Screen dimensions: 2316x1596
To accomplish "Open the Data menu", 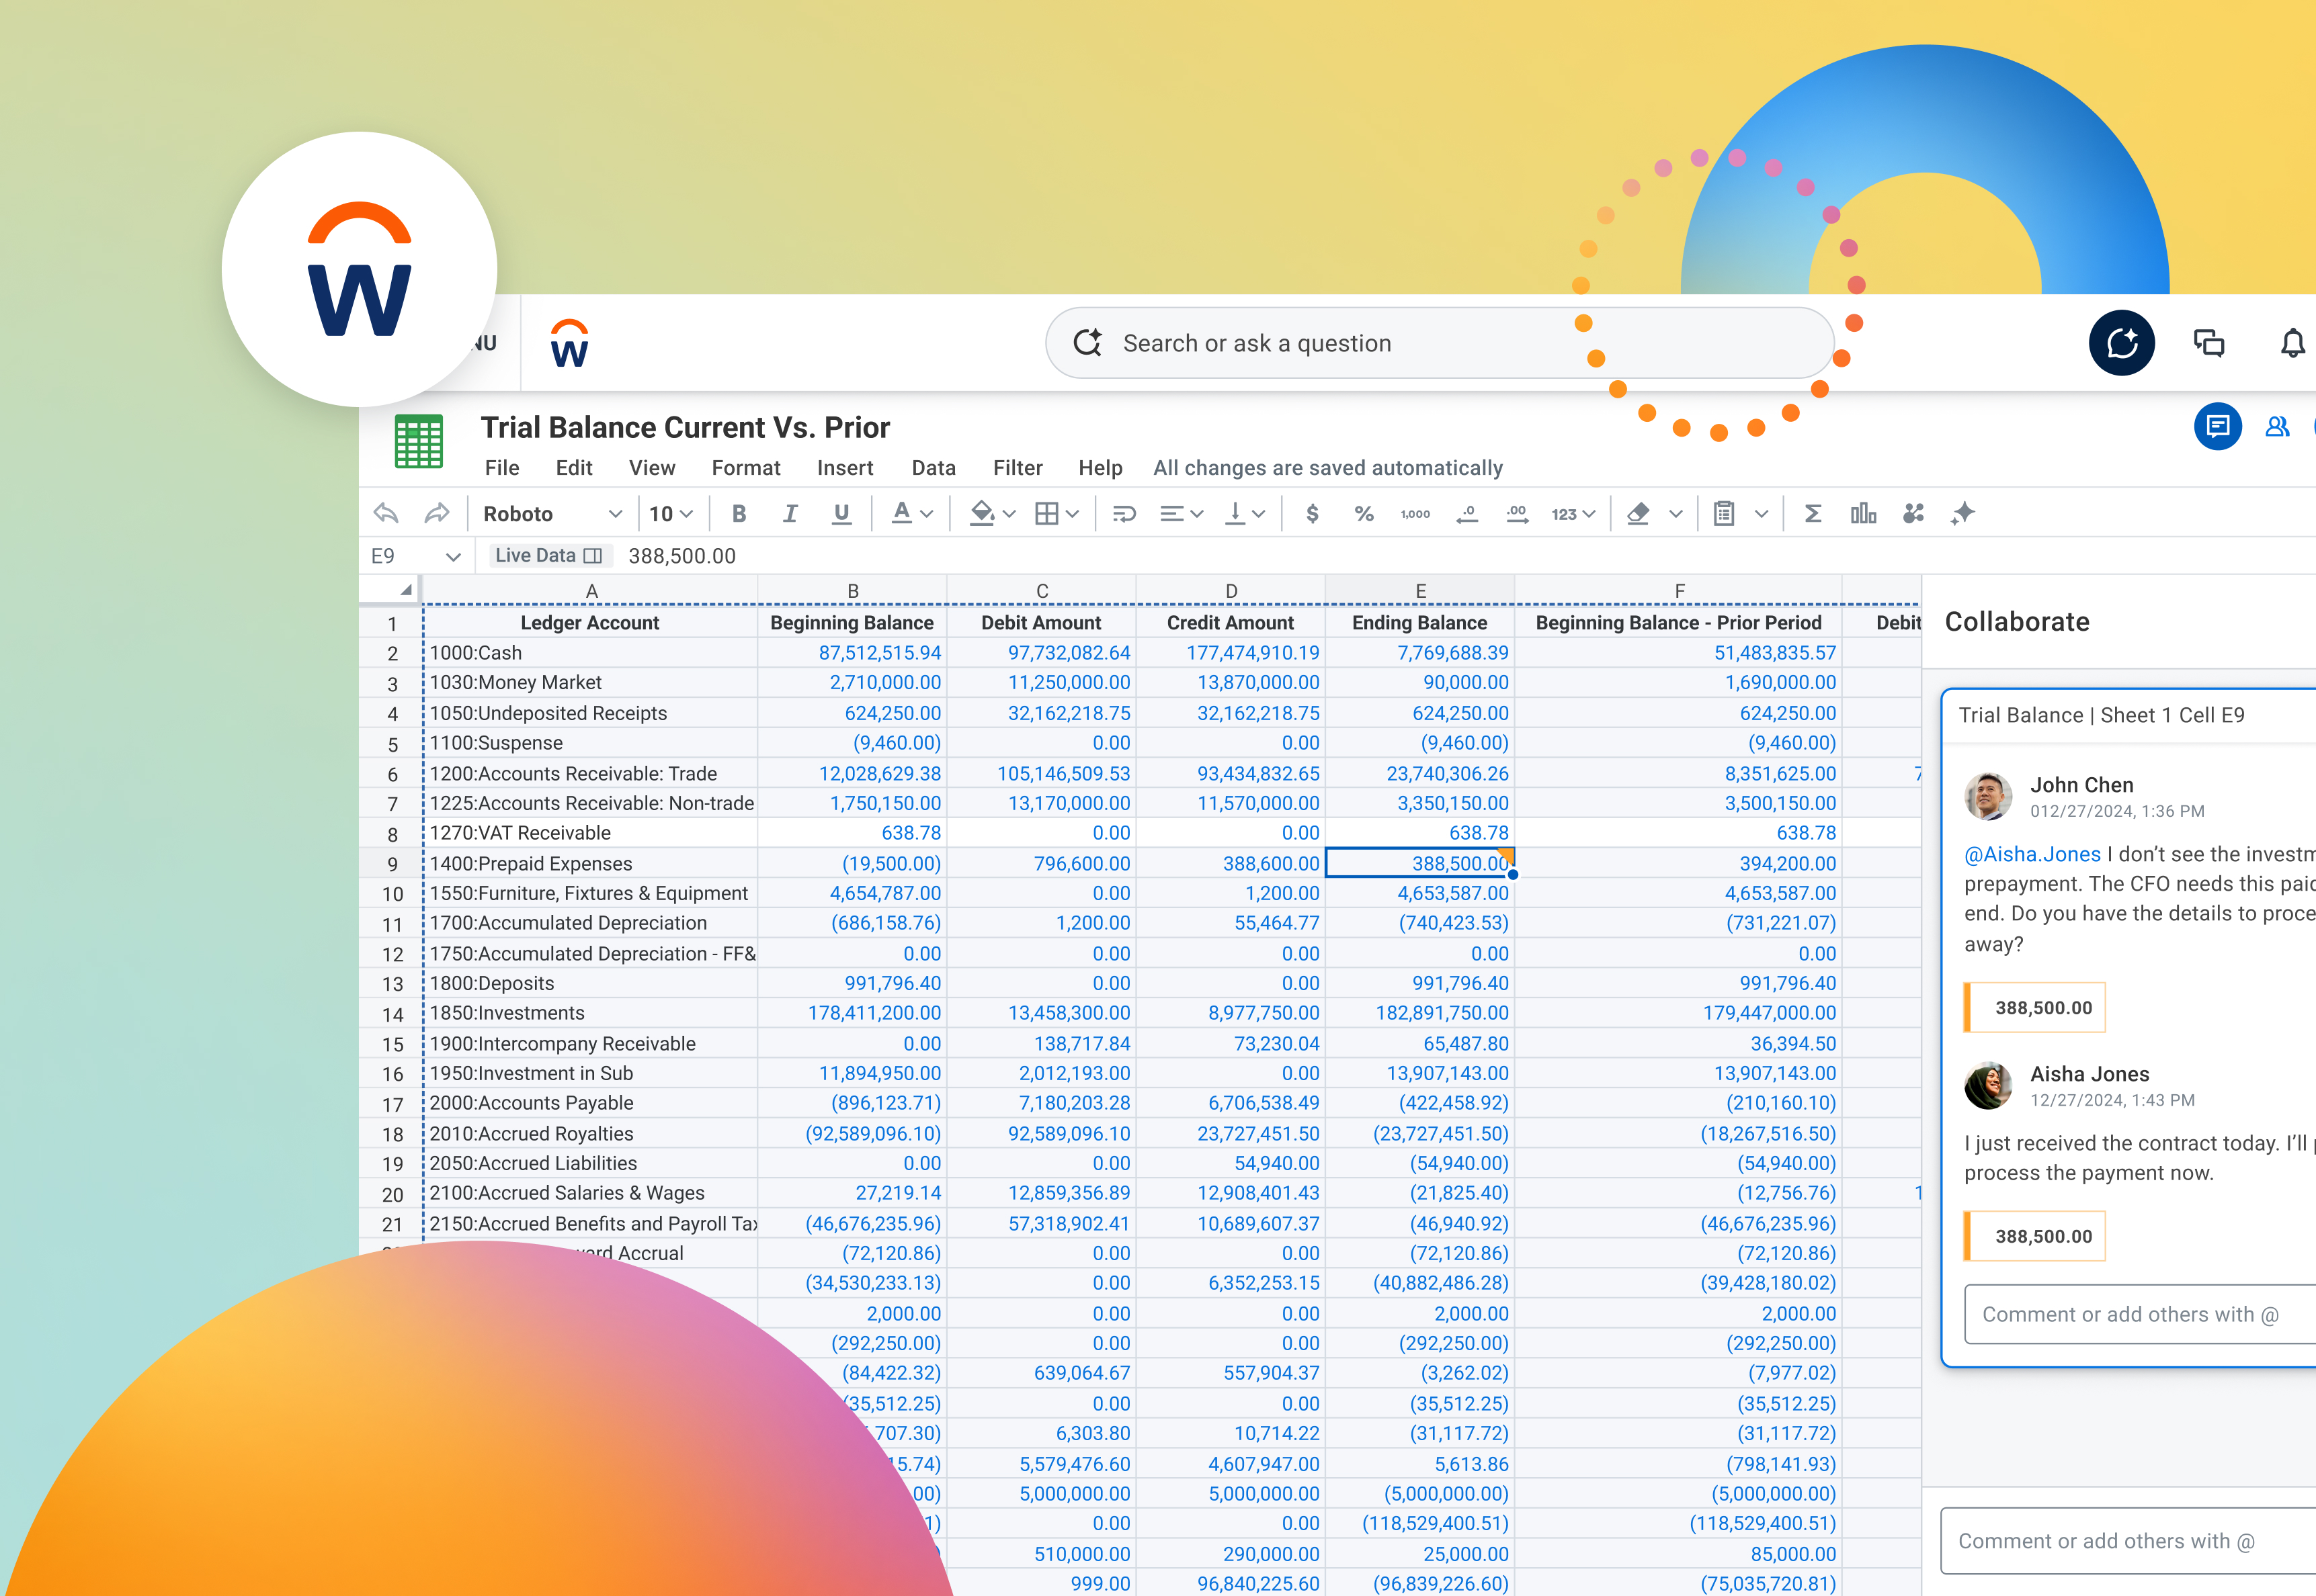I will (934, 468).
